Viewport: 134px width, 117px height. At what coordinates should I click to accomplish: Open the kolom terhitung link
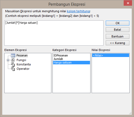point(78,11)
